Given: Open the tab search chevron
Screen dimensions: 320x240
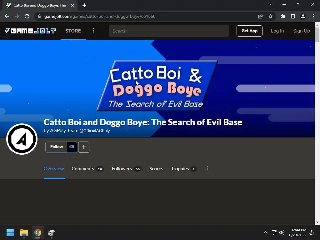Looking at the screenshot, I should click(x=270, y=4).
